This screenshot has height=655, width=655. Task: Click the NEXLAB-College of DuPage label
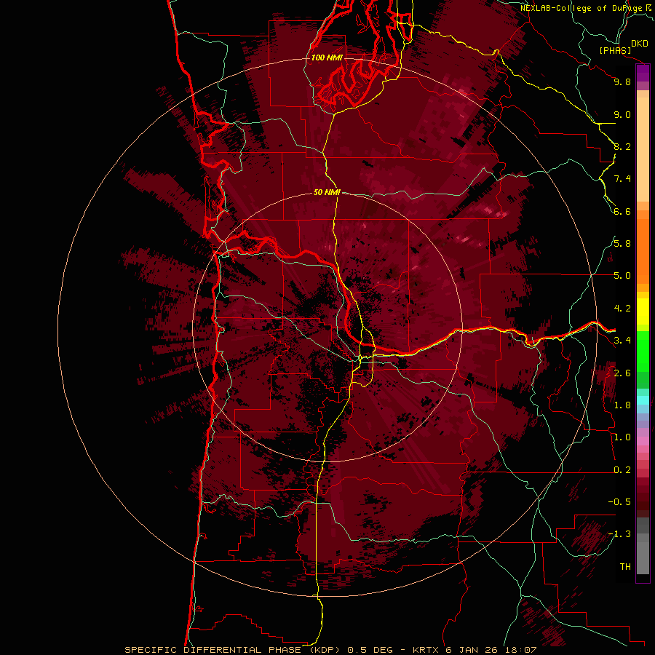(x=582, y=8)
